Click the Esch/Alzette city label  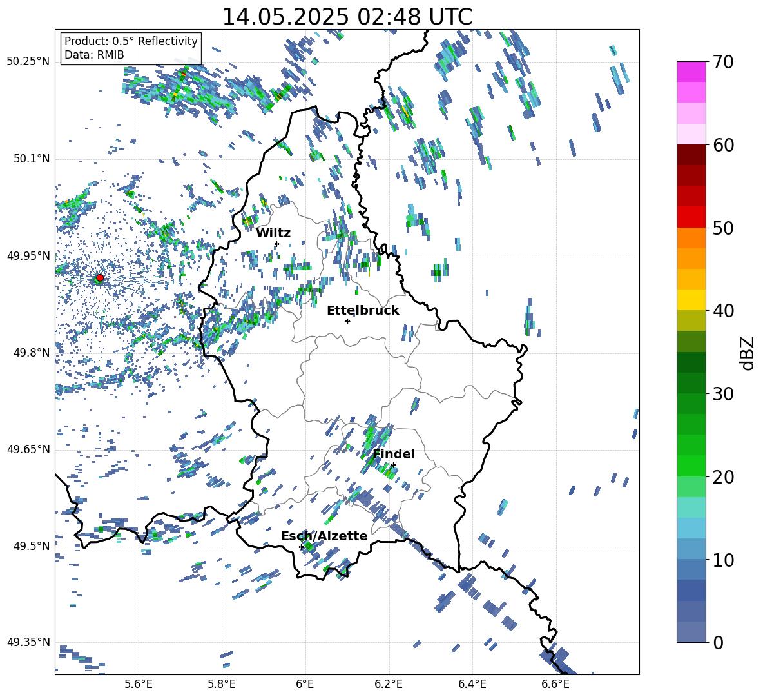coord(324,536)
